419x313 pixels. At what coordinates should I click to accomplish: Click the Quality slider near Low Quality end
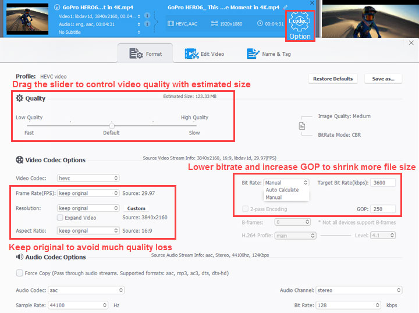30,125
